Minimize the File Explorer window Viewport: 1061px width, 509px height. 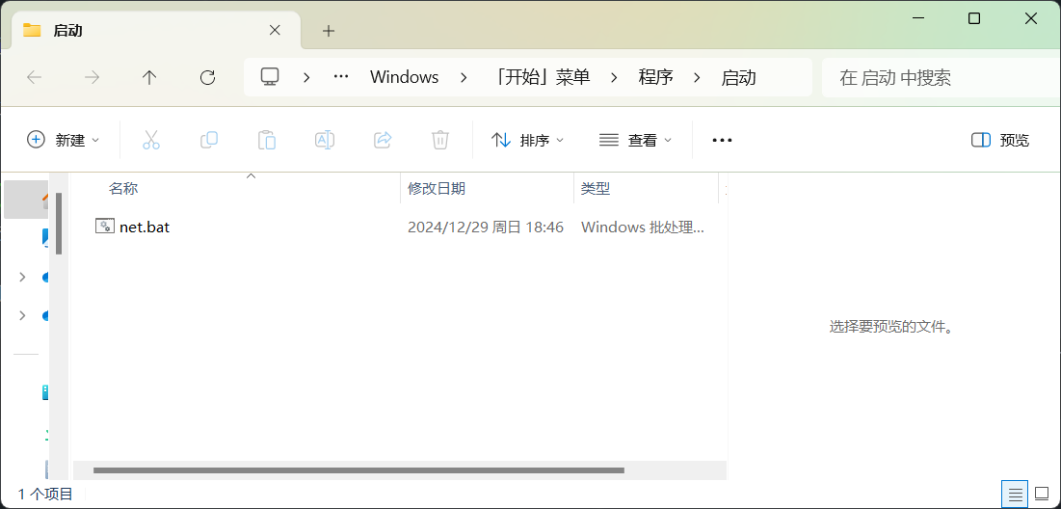tap(917, 19)
